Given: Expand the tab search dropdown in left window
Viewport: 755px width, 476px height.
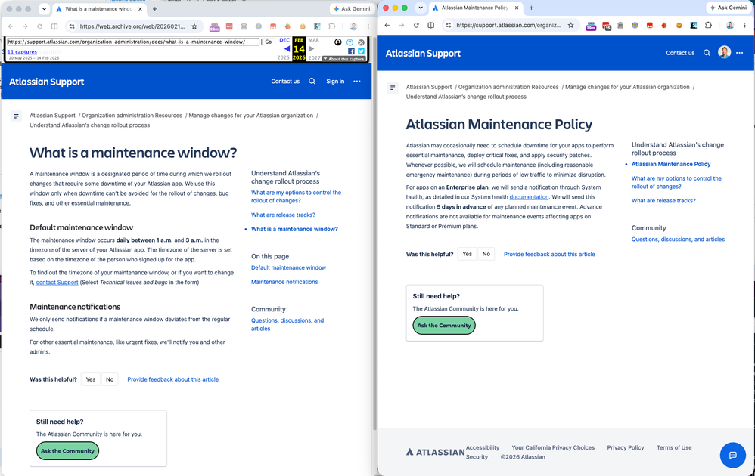Looking at the screenshot, I should (x=44, y=8).
